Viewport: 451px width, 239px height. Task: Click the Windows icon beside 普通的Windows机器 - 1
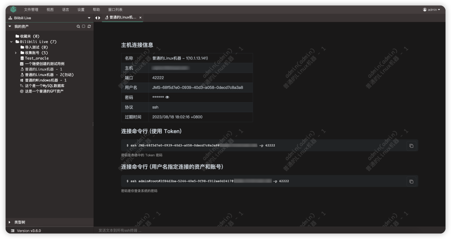22,80
